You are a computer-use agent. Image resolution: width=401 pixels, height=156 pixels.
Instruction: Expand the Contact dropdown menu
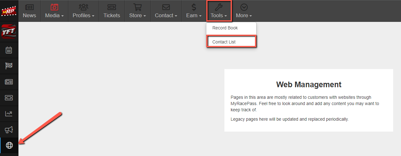[x=166, y=11]
